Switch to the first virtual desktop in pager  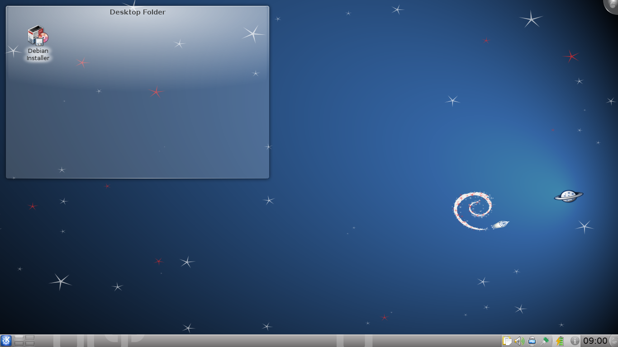click(19, 338)
